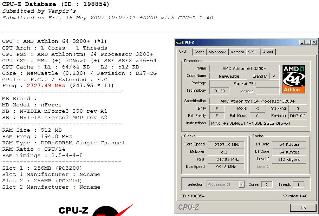The image size is (319, 216).
Task: Click the OK button
Action: point(303,208)
